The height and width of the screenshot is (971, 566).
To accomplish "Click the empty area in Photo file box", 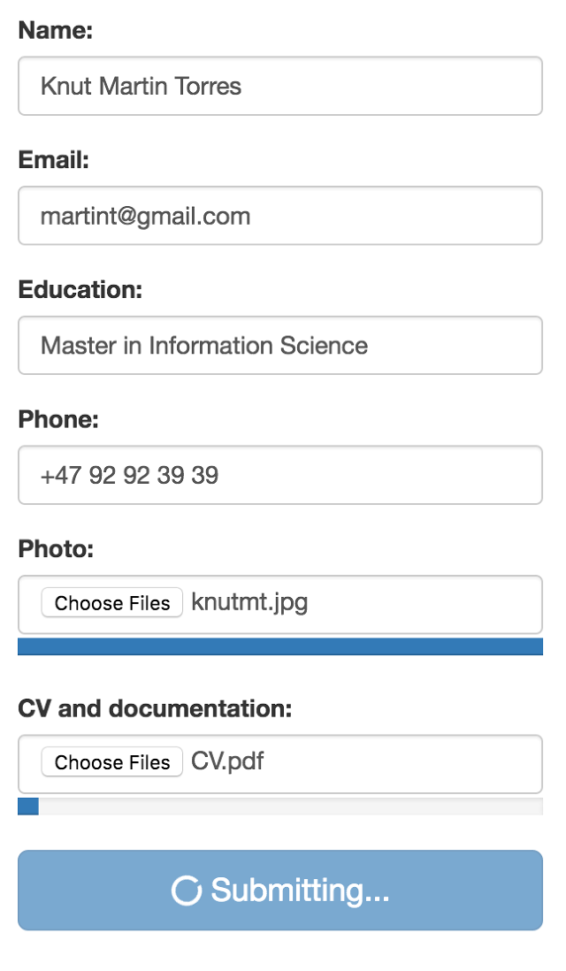I will [424, 604].
